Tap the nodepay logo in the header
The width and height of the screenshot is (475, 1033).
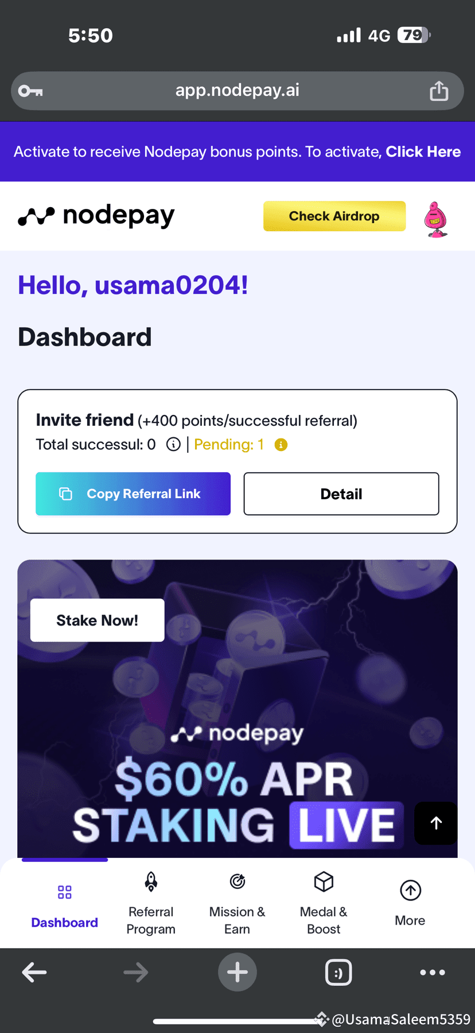(96, 215)
